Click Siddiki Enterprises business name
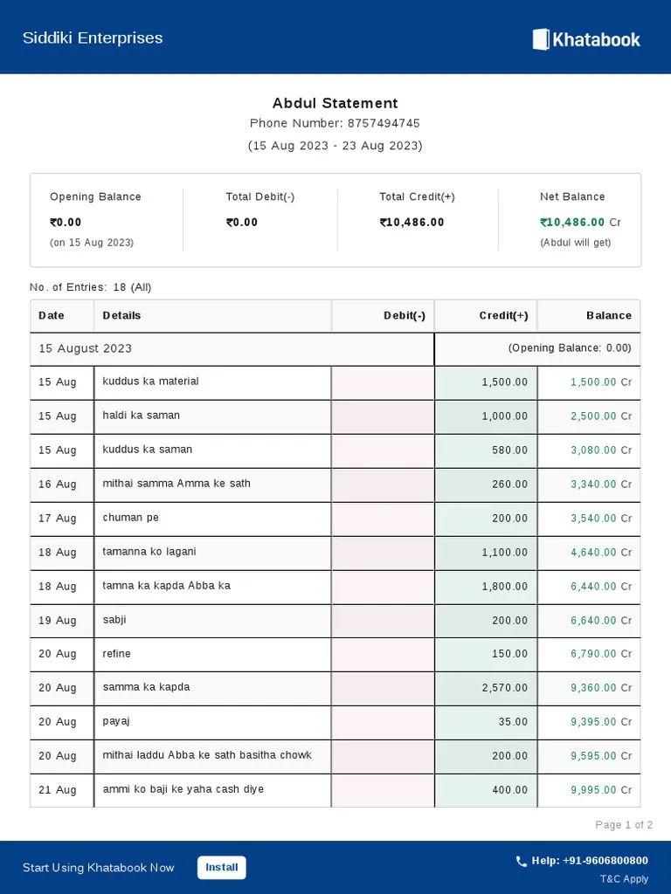This screenshot has height=894, width=671. (93, 38)
